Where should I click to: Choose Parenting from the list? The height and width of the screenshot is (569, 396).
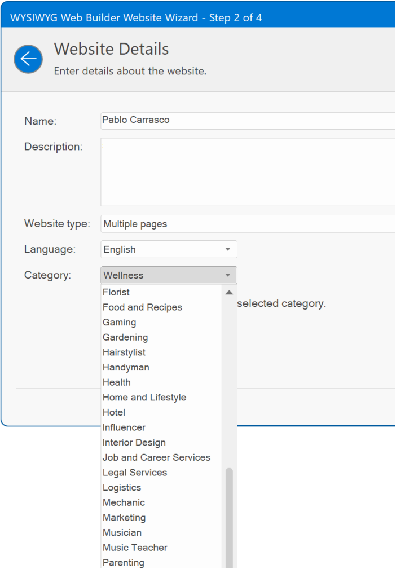(161, 562)
